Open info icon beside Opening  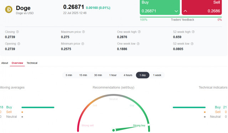coord(19,44)
